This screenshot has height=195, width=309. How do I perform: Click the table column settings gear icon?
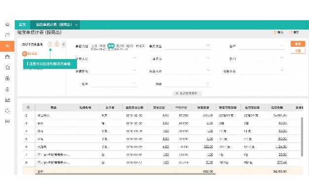pyautogui.click(x=28, y=107)
